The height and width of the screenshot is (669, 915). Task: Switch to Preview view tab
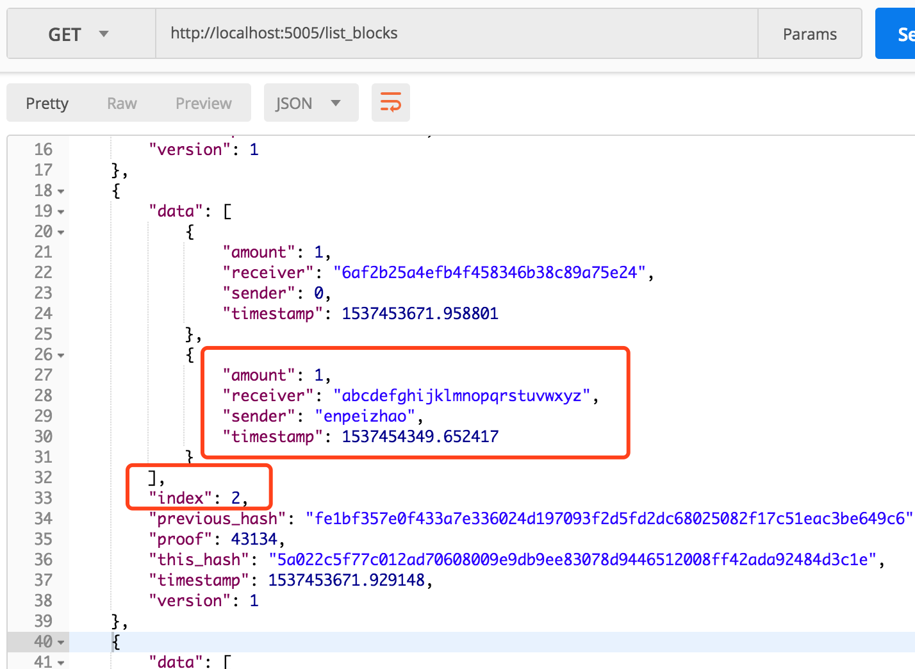coord(204,103)
